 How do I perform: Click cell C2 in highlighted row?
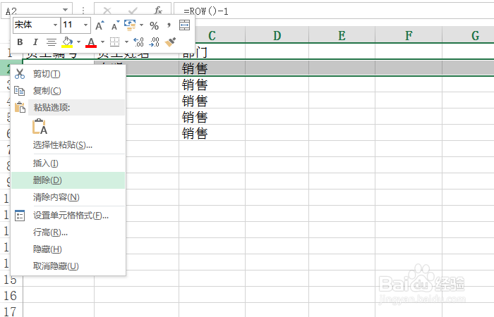pyautogui.click(x=212, y=68)
